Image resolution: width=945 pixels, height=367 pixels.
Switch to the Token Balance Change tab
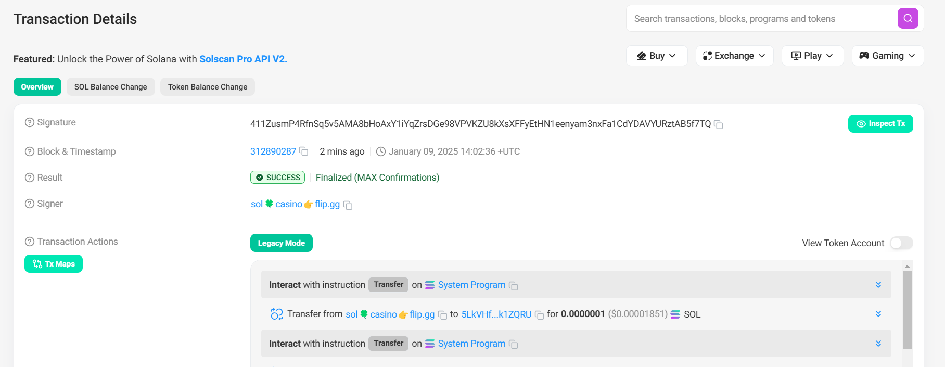pos(207,86)
